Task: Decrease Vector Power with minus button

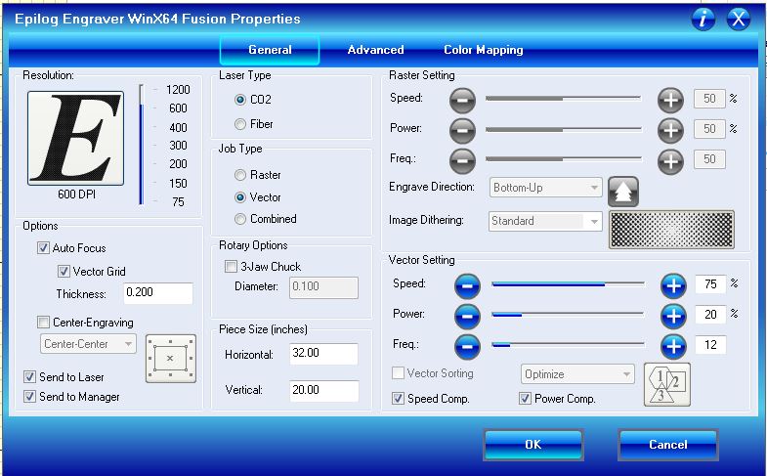Action: [x=467, y=317]
